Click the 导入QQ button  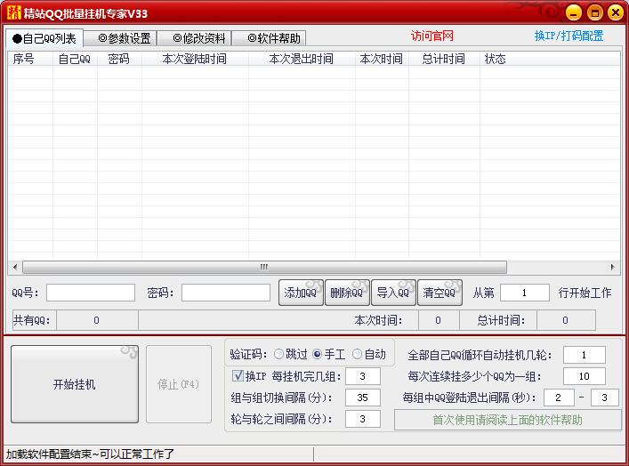393,293
